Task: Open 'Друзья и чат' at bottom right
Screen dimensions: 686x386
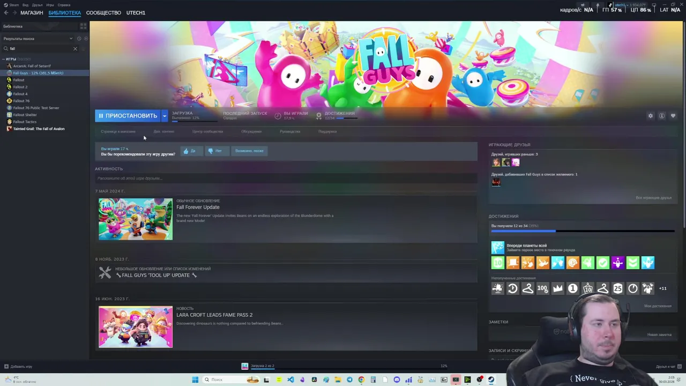Action: (x=668, y=367)
